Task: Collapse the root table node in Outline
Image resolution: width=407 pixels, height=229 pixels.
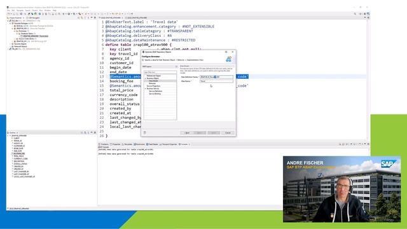Action: (8, 135)
